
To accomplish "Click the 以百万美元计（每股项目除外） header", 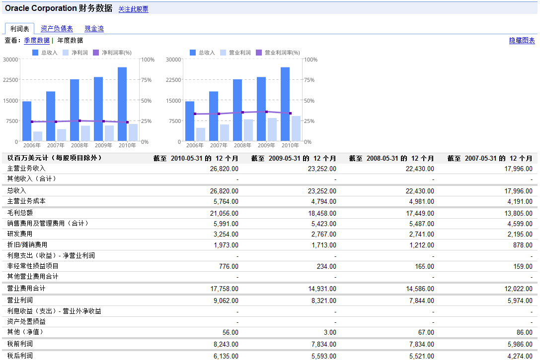I will [x=55, y=158].
